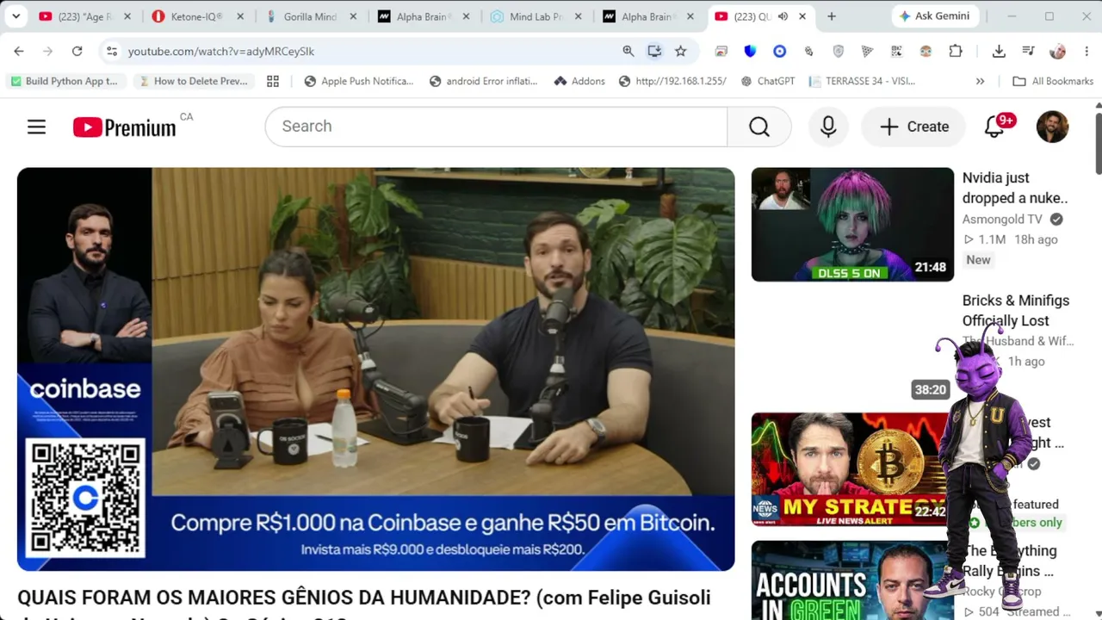1102x620 pixels.
Task: Open Chrome three-dot menu
Action: click(x=1086, y=52)
